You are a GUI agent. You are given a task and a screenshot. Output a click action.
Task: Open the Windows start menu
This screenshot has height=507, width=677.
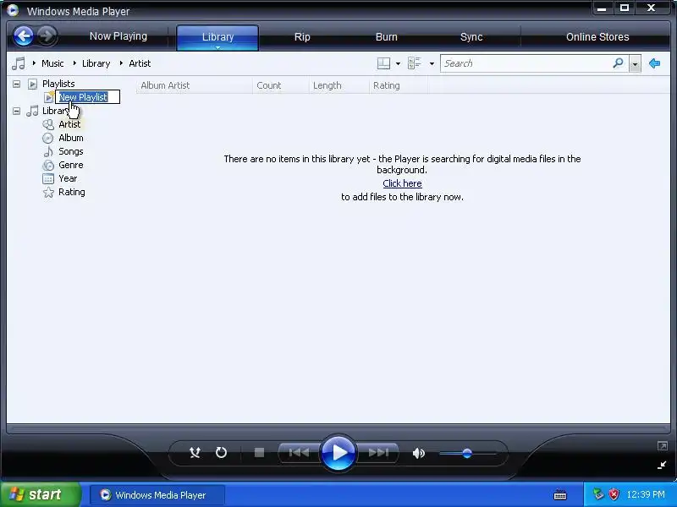(x=40, y=494)
